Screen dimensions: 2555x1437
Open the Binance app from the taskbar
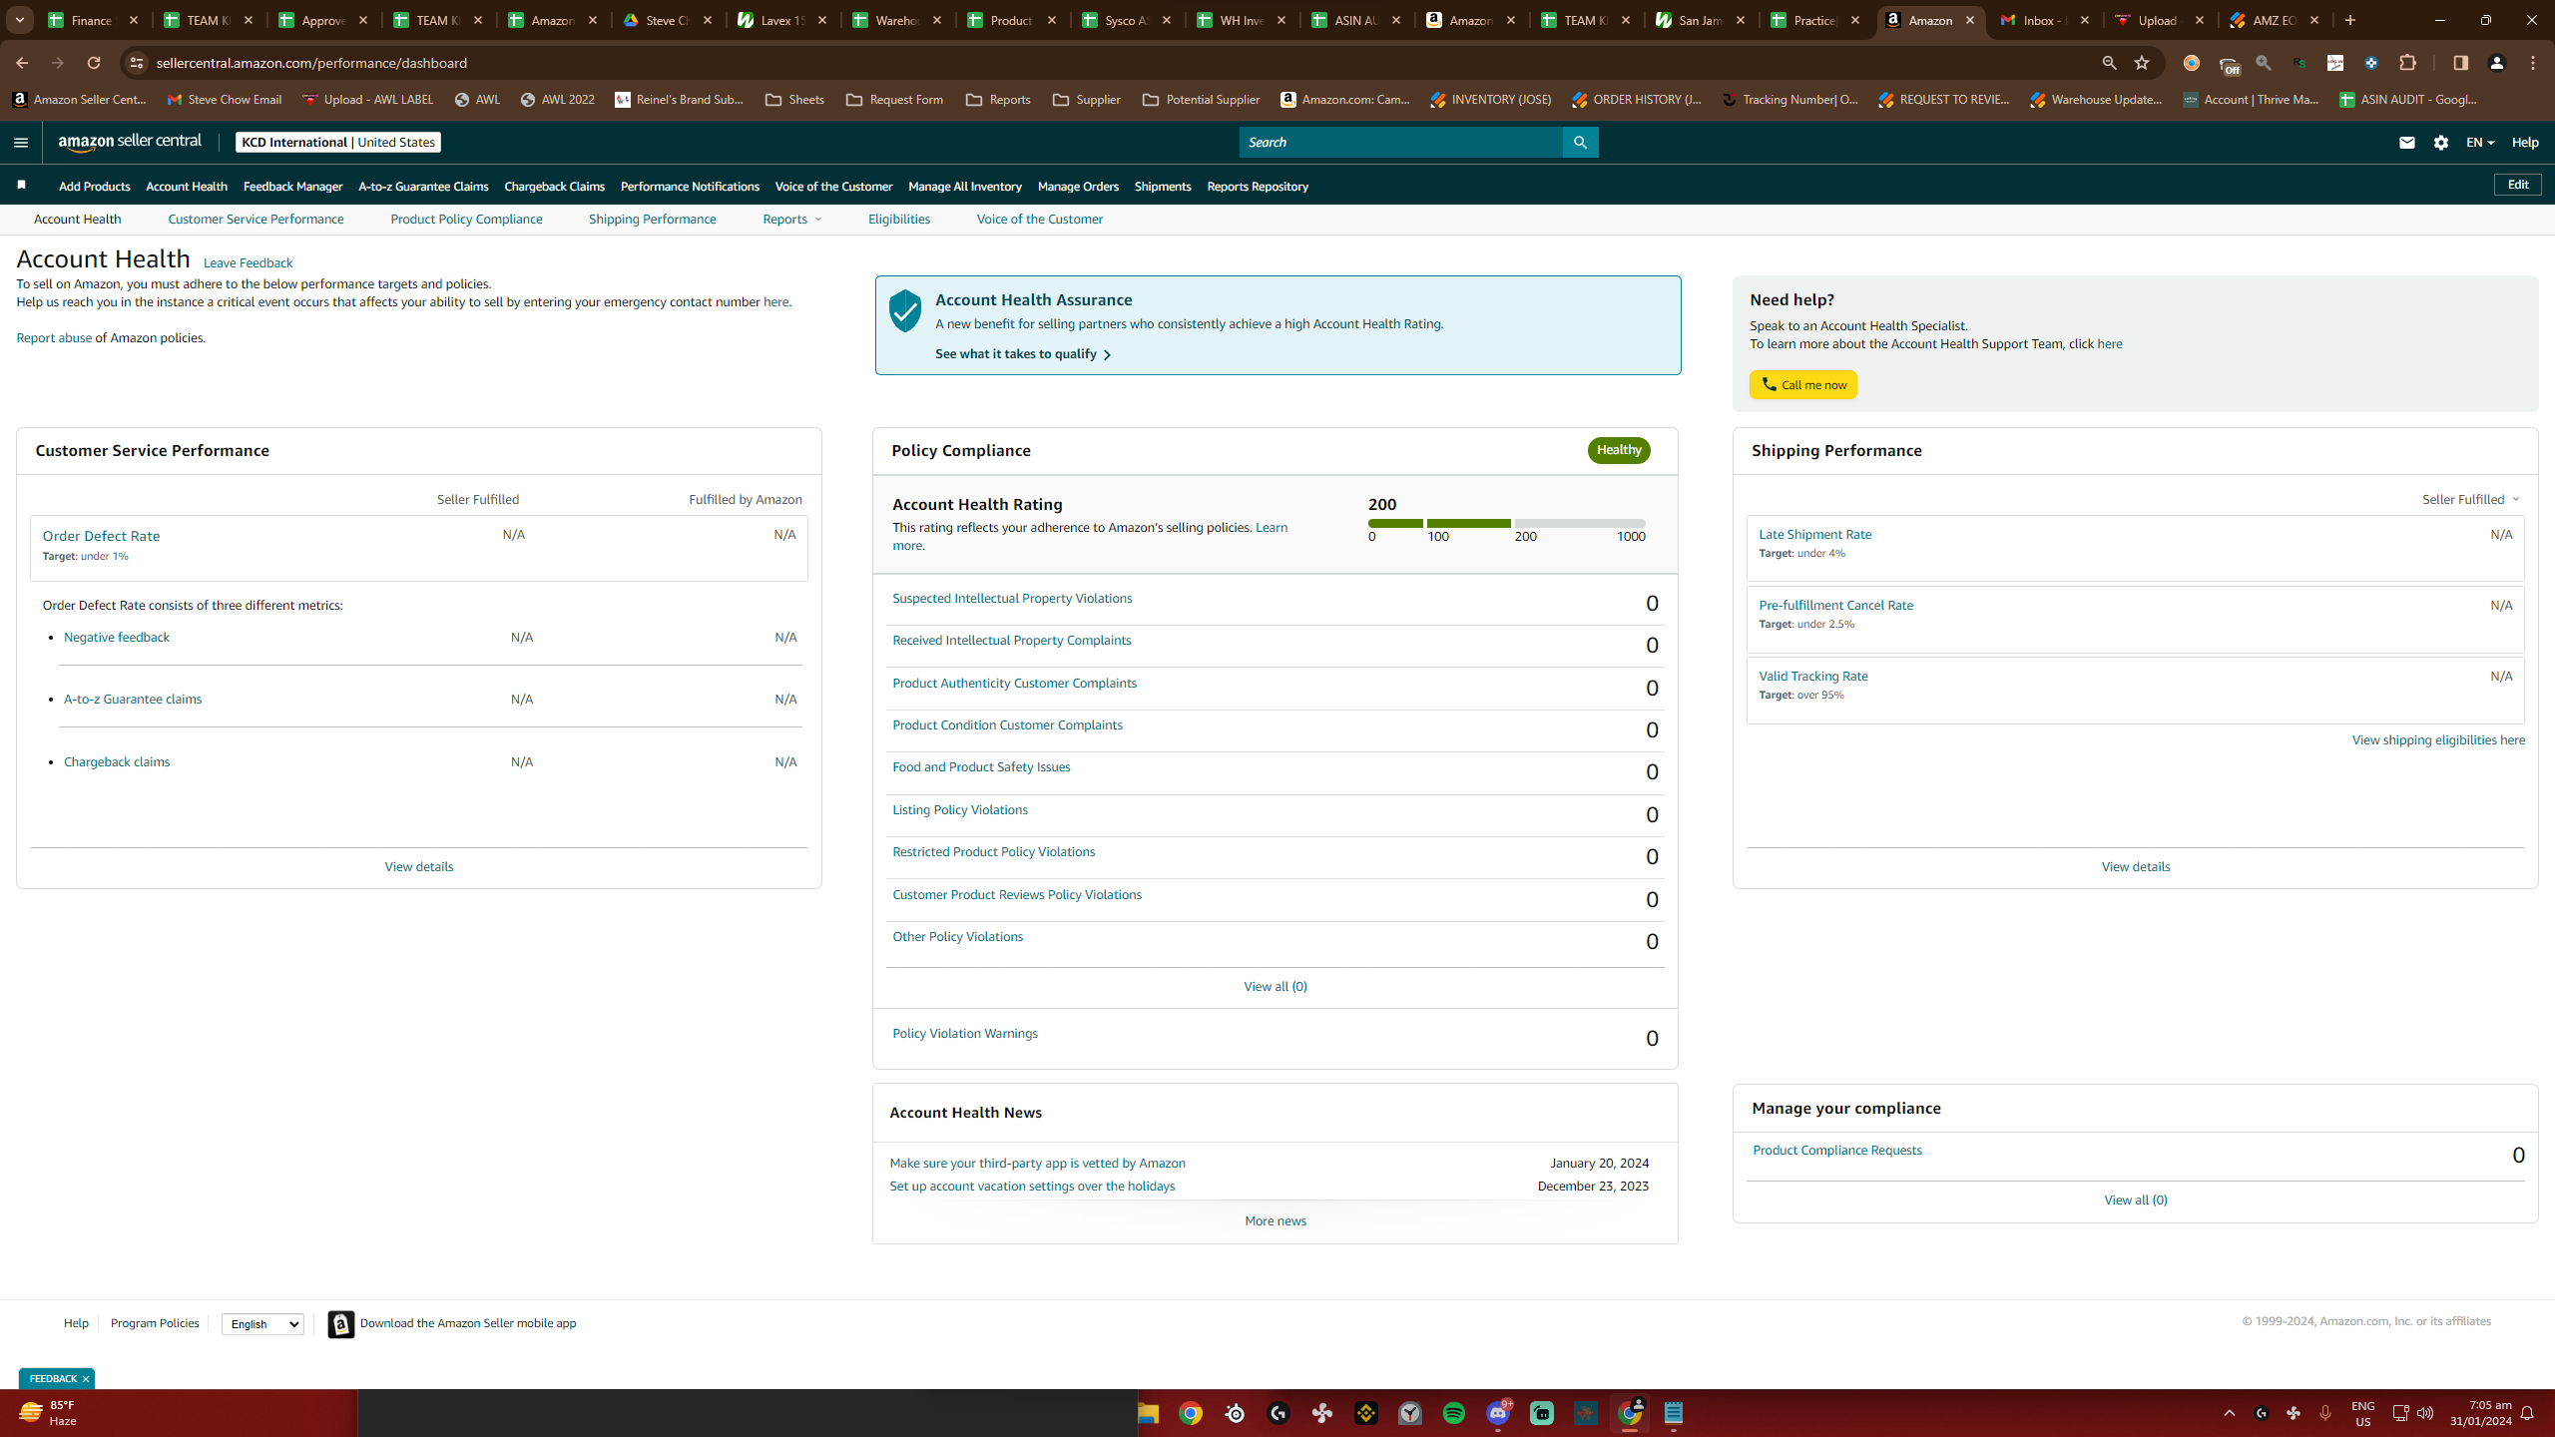[1366, 1413]
